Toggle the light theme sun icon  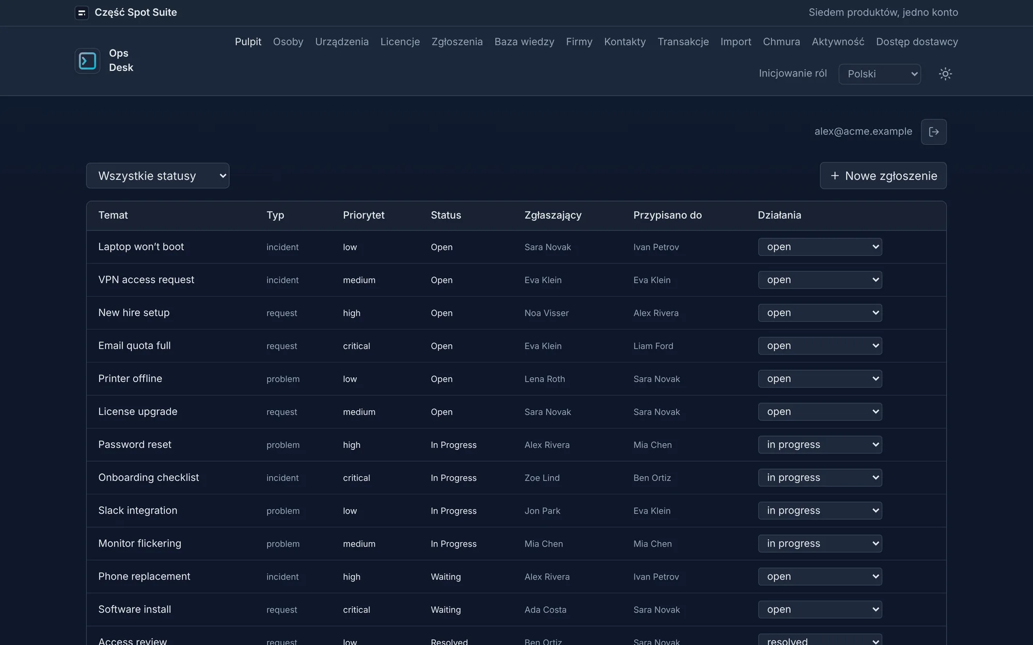point(945,74)
